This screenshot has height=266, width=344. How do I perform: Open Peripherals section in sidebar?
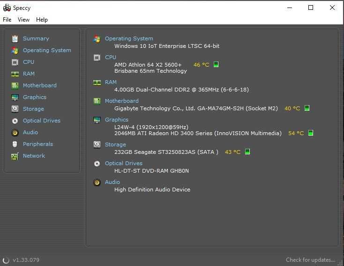(38, 144)
